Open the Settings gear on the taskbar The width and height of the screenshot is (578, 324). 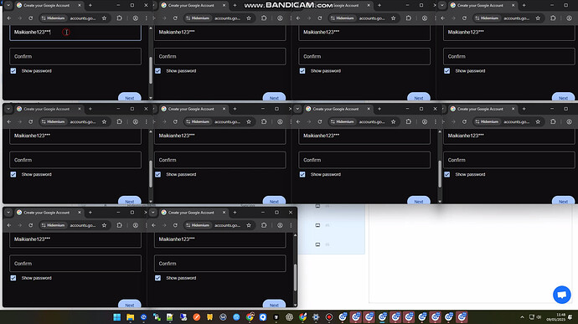pyautogui.click(x=316, y=317)
